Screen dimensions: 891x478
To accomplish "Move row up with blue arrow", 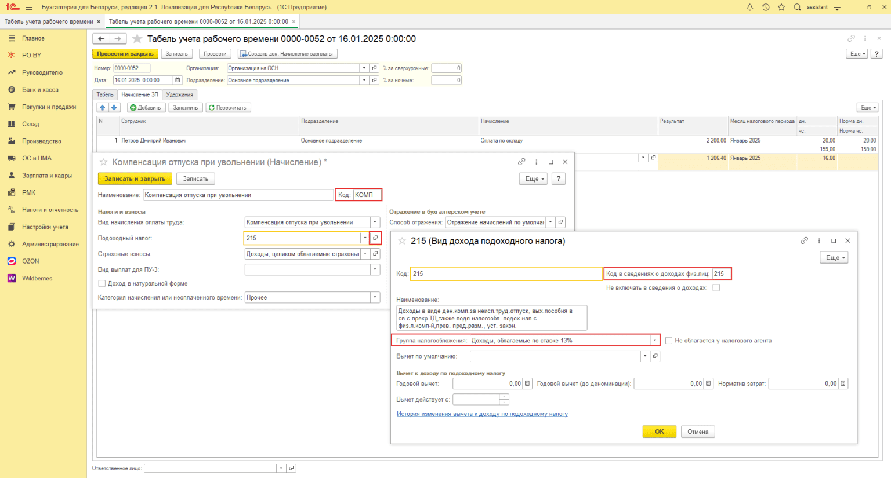I will pos(103,108).
